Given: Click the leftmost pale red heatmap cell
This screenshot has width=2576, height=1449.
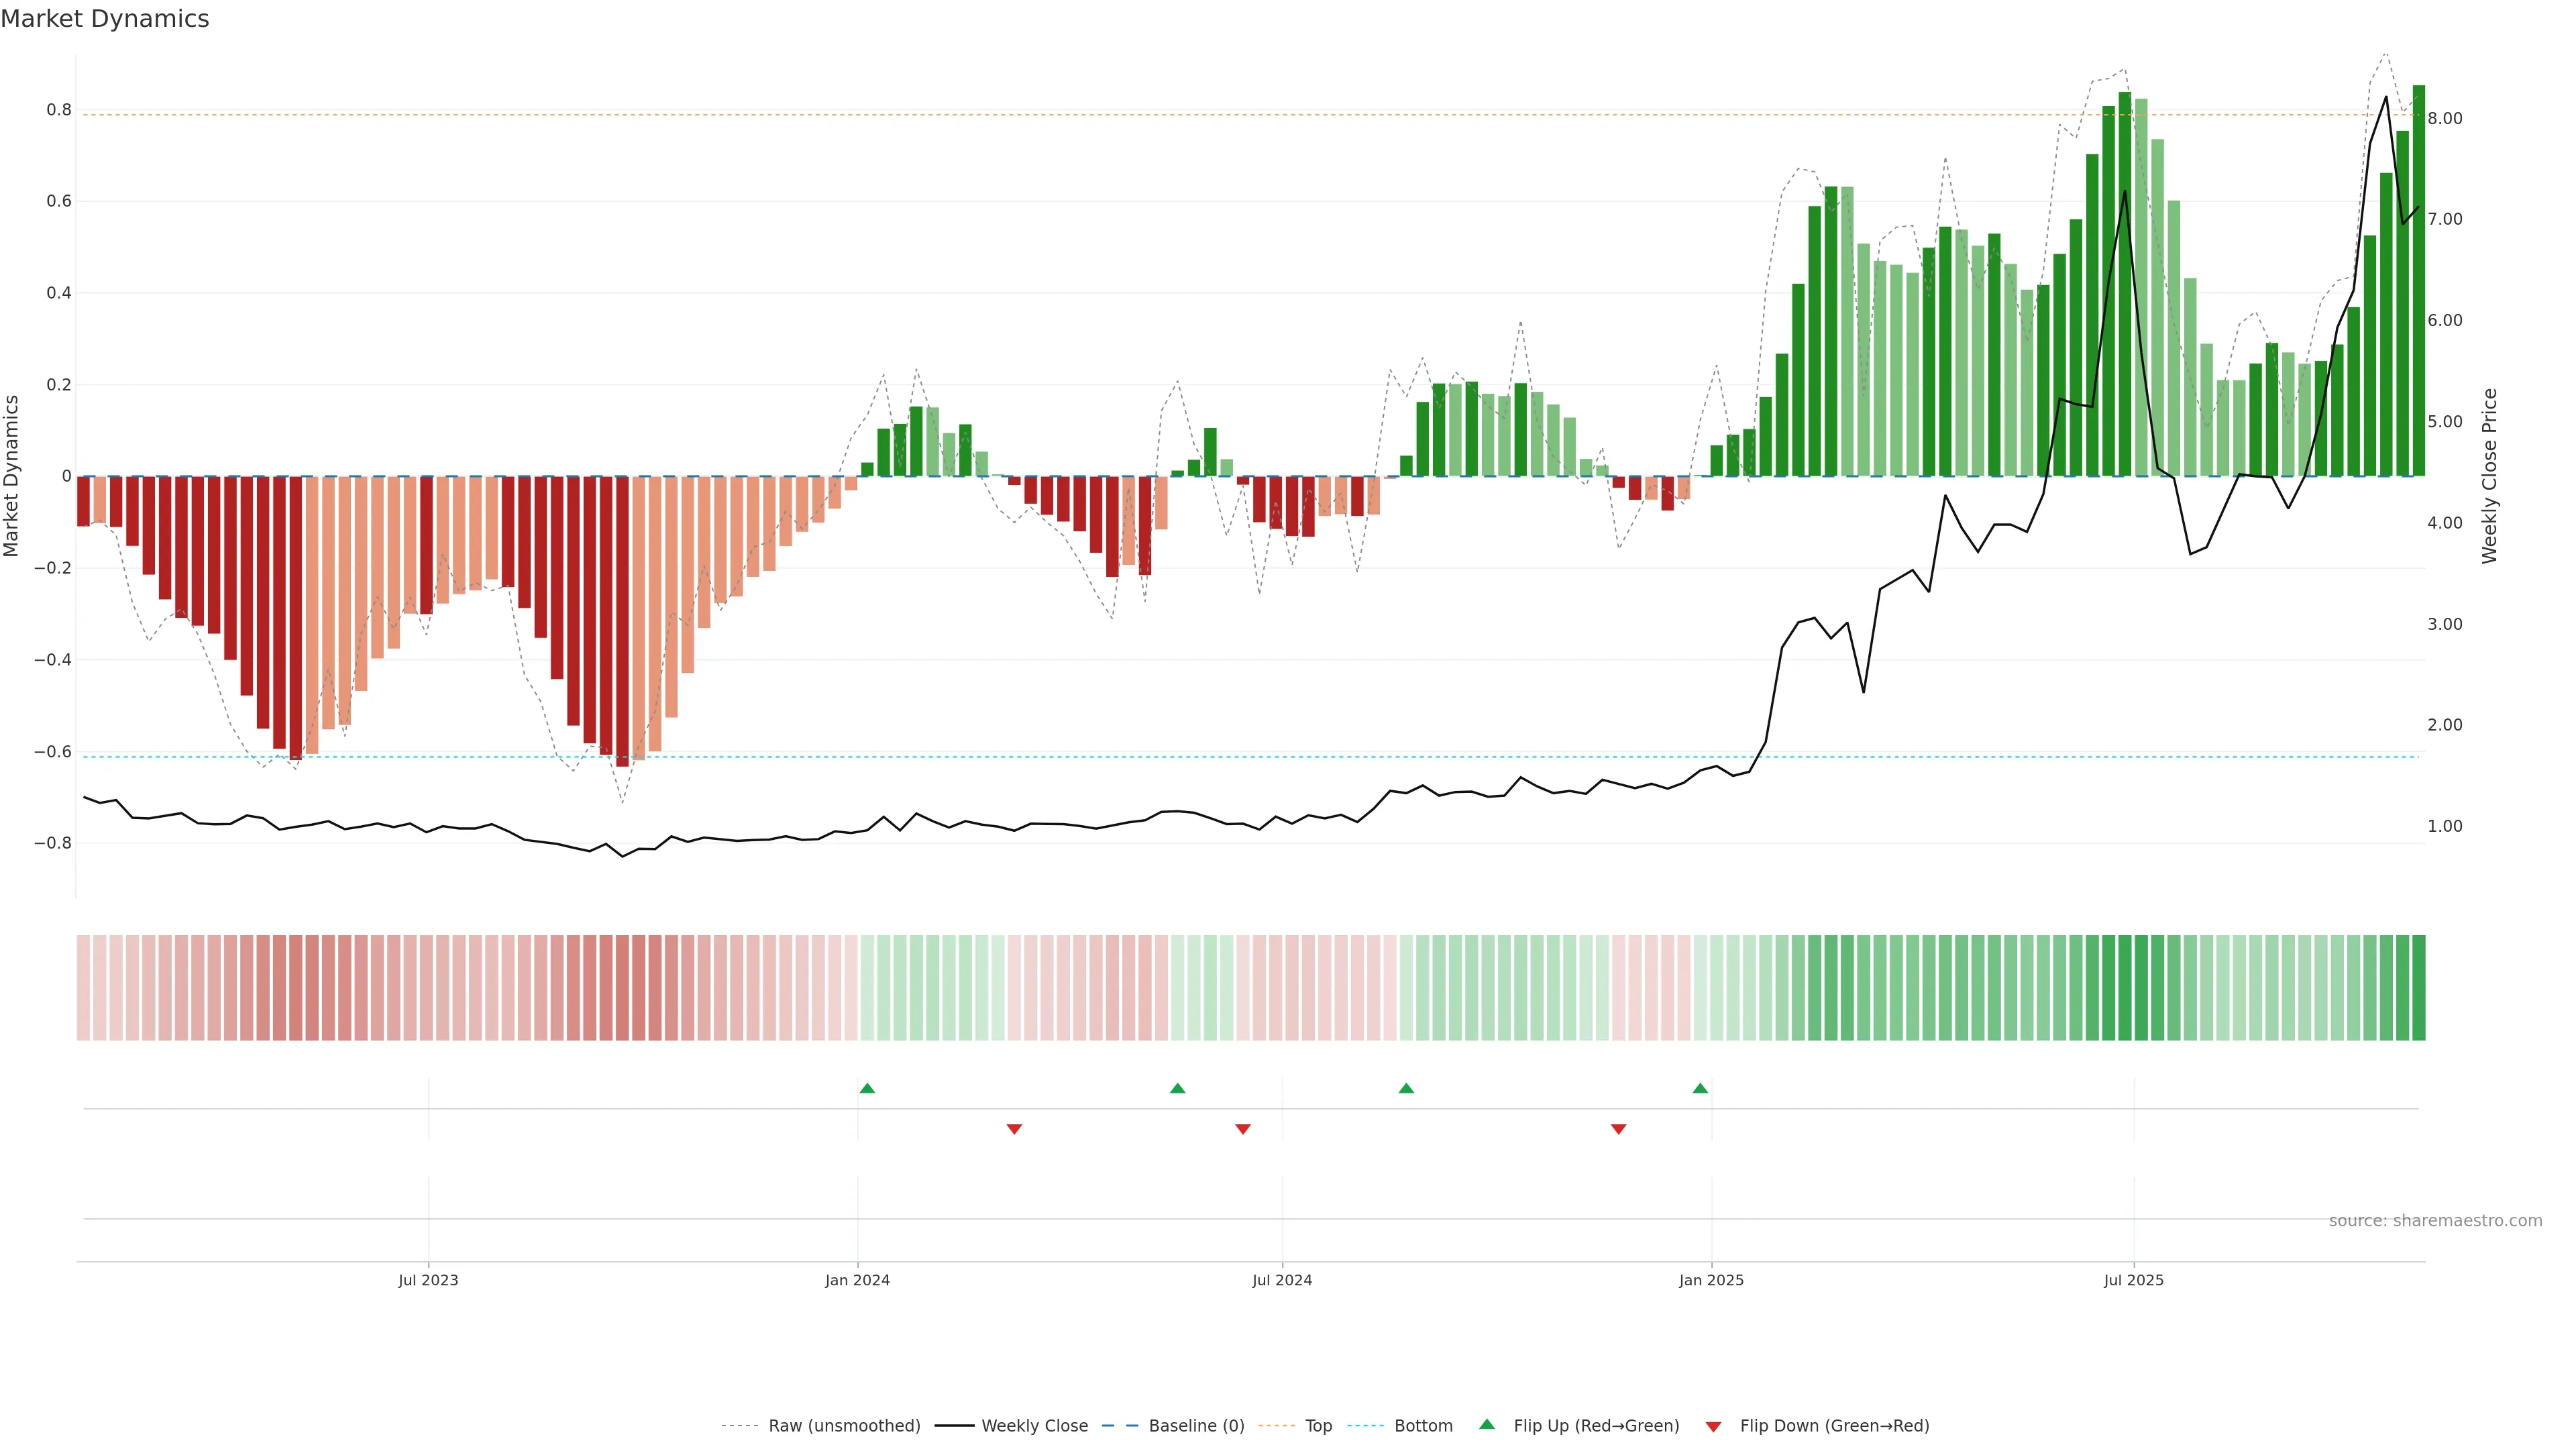Looking at the screenshot, I should coord(83,987).
